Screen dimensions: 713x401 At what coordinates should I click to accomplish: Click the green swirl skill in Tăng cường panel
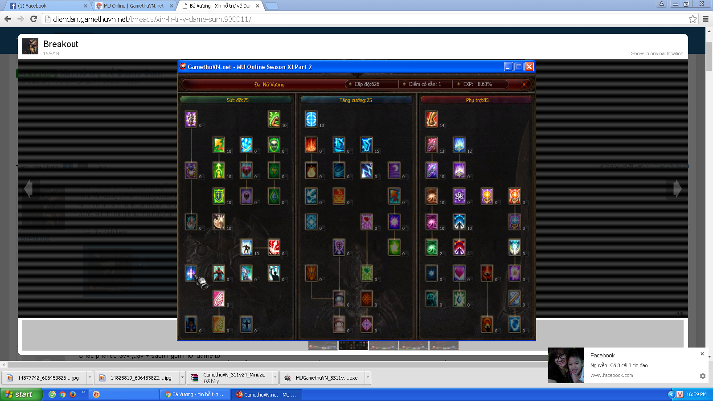click(x=394, y=247)
